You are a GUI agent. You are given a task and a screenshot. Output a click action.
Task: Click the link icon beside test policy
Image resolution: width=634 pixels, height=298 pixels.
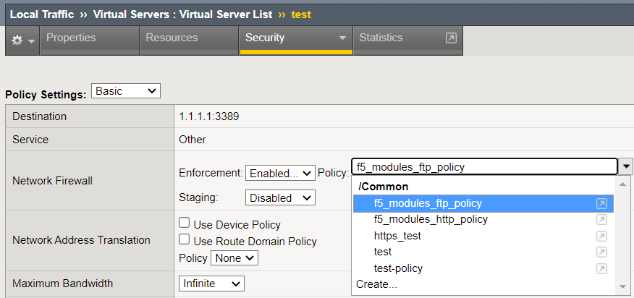pos(601,252)
